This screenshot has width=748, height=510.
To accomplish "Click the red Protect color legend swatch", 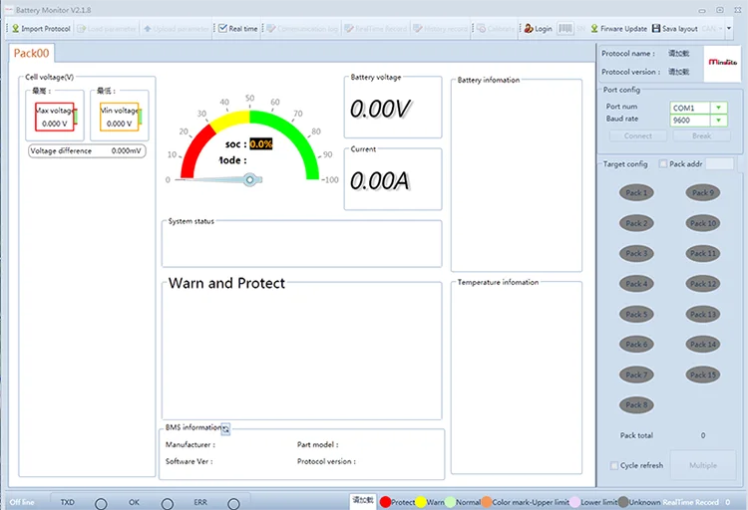I will (x=385, y=503).
